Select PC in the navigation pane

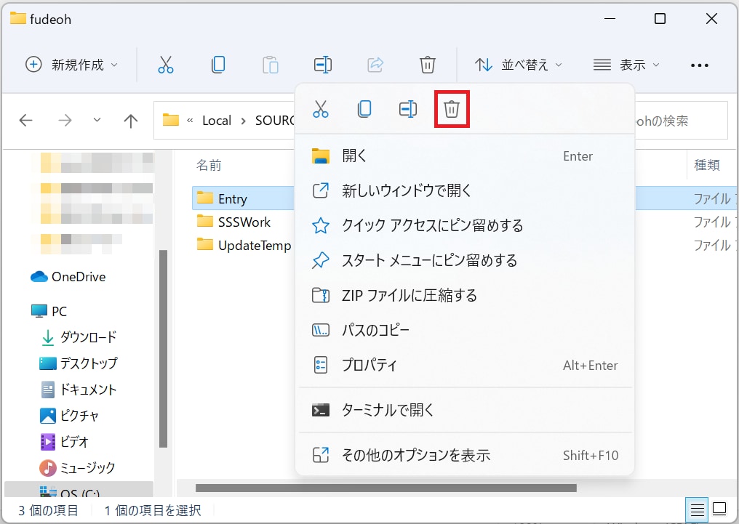49,311
